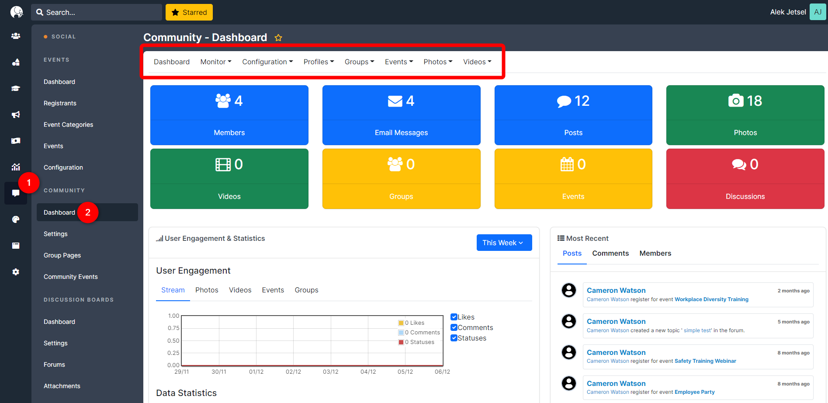Star the Community Dashboard page
The width and height of the screenshot is (828, 403).
(x=278, y=38)
